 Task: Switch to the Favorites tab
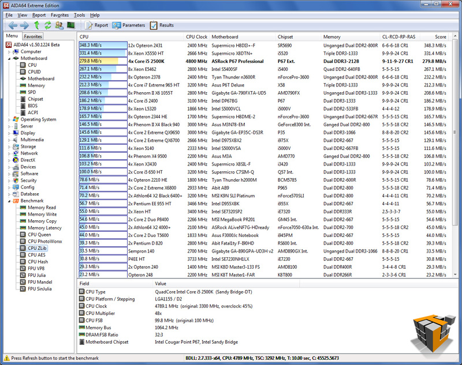click(33, 36)
